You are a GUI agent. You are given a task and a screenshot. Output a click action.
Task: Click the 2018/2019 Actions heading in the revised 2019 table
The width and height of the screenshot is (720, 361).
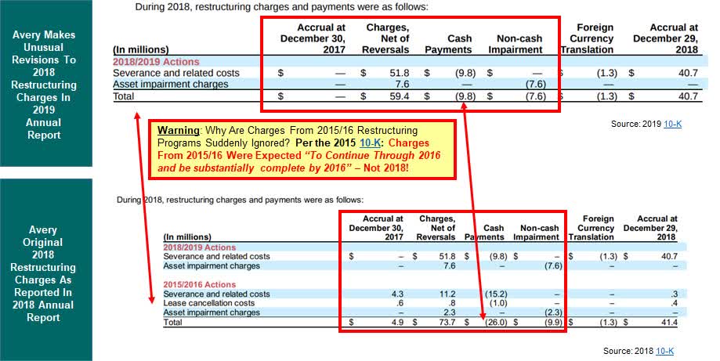click(x=156, y=62)
